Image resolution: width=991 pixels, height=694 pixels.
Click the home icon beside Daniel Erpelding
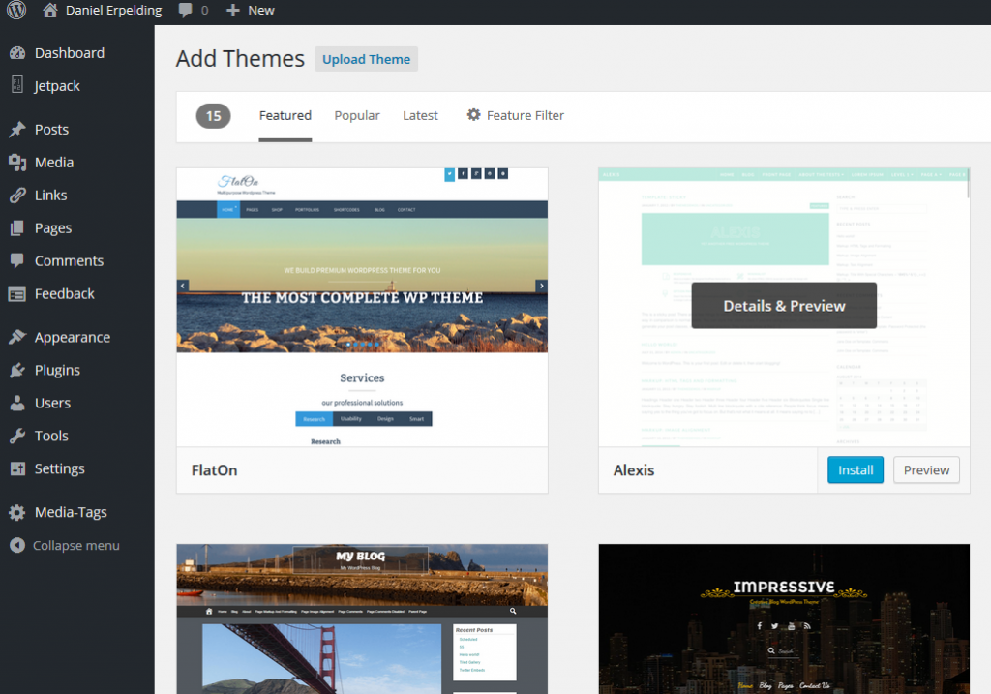click(50, 11)
